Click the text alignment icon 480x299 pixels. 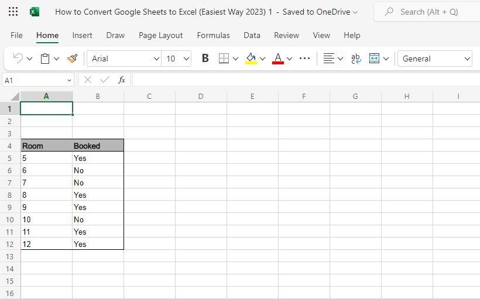[x=329, y=59]
